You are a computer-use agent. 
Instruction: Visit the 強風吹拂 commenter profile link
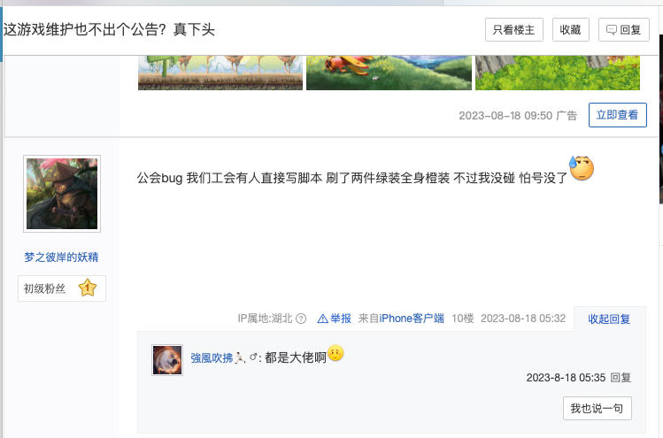coord(212,358)
